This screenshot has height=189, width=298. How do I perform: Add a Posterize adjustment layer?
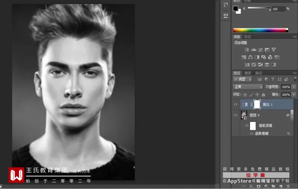254,65
